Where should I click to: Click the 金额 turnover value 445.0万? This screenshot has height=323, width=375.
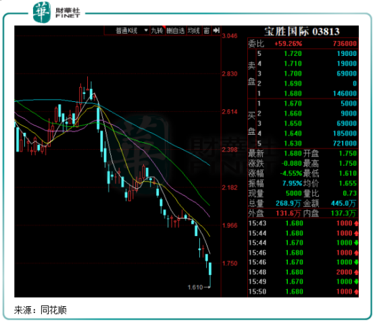343,204
